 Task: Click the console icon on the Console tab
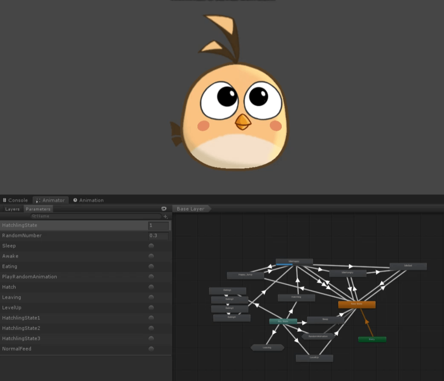point(4,200)
